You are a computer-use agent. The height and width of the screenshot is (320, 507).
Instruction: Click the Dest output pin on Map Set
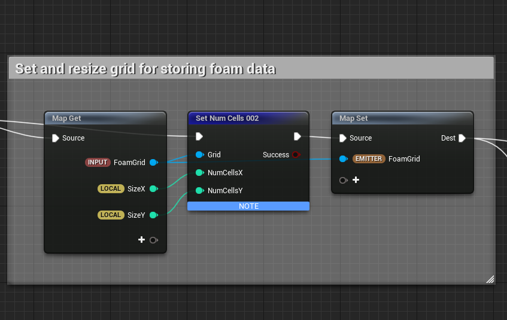[x=462, y=138]
